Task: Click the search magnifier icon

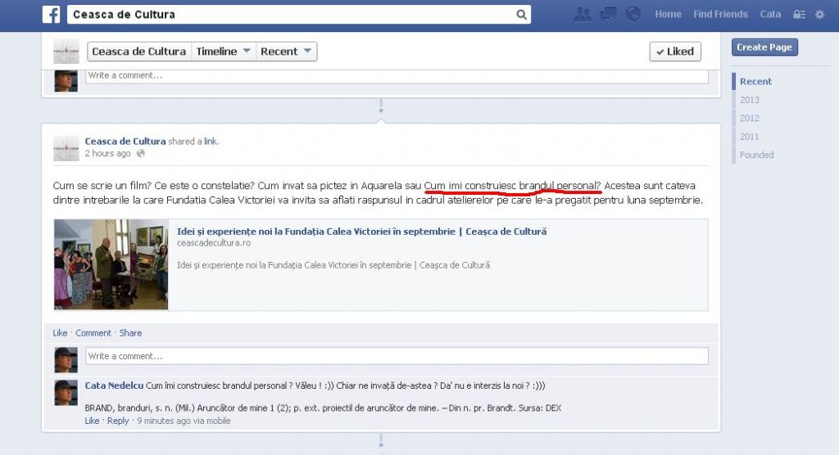Action: 521,15
